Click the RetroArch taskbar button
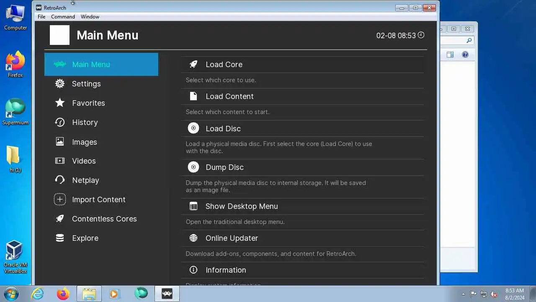 click(x=167, y=294)
